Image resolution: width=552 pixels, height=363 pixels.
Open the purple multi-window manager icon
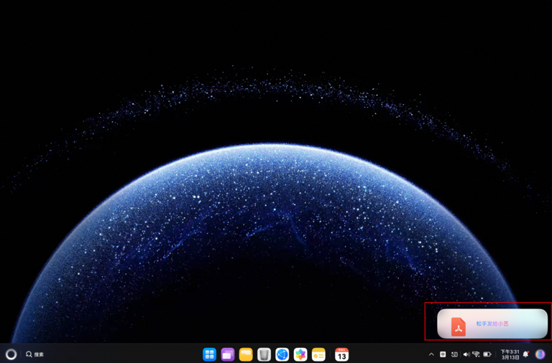coord(228,354)
